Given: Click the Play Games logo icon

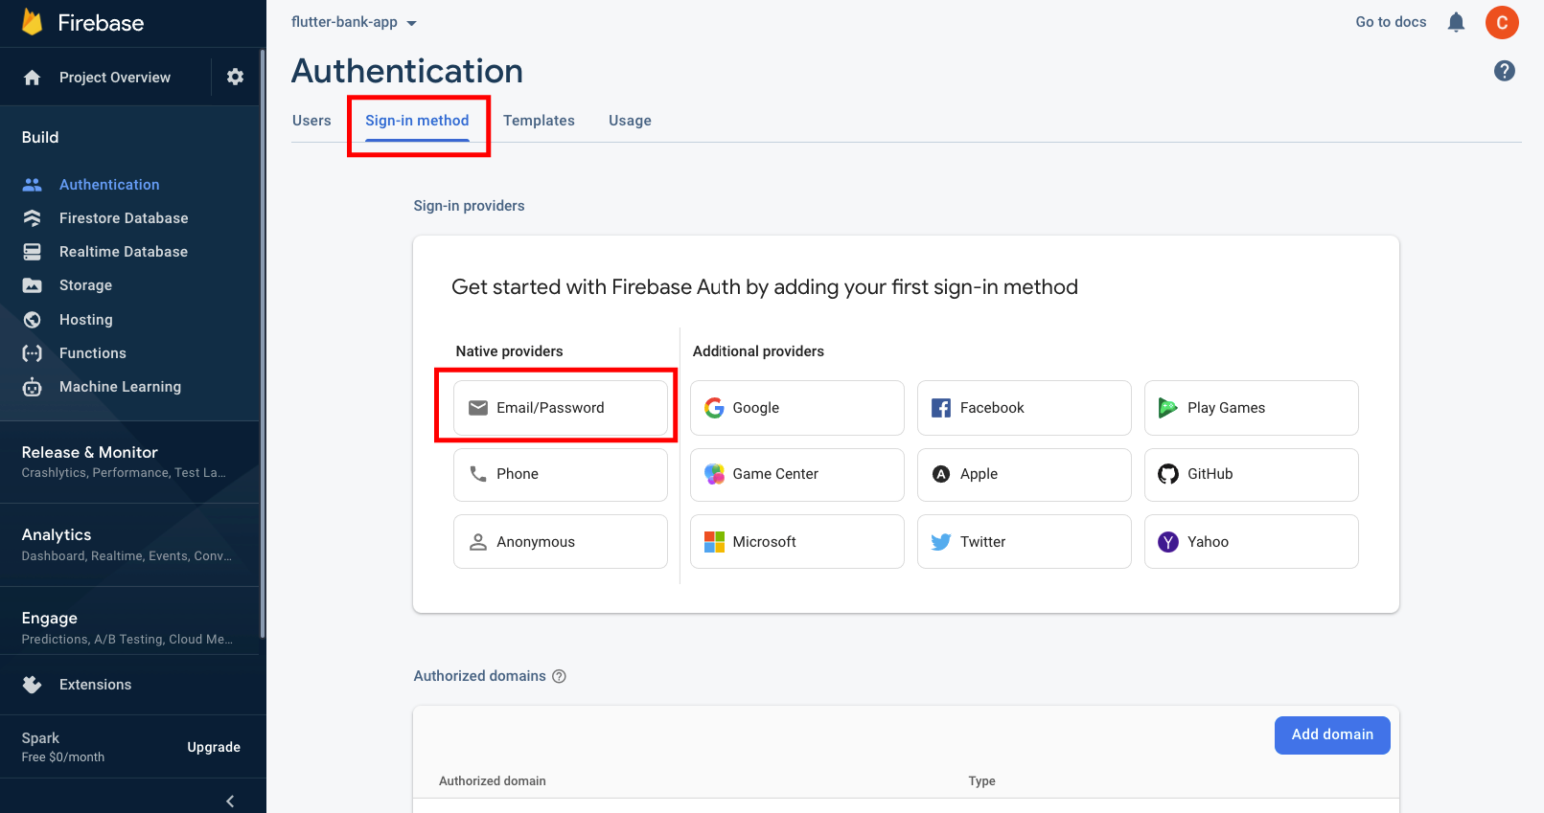Looking at the screenshot, I should point(1167,408).
